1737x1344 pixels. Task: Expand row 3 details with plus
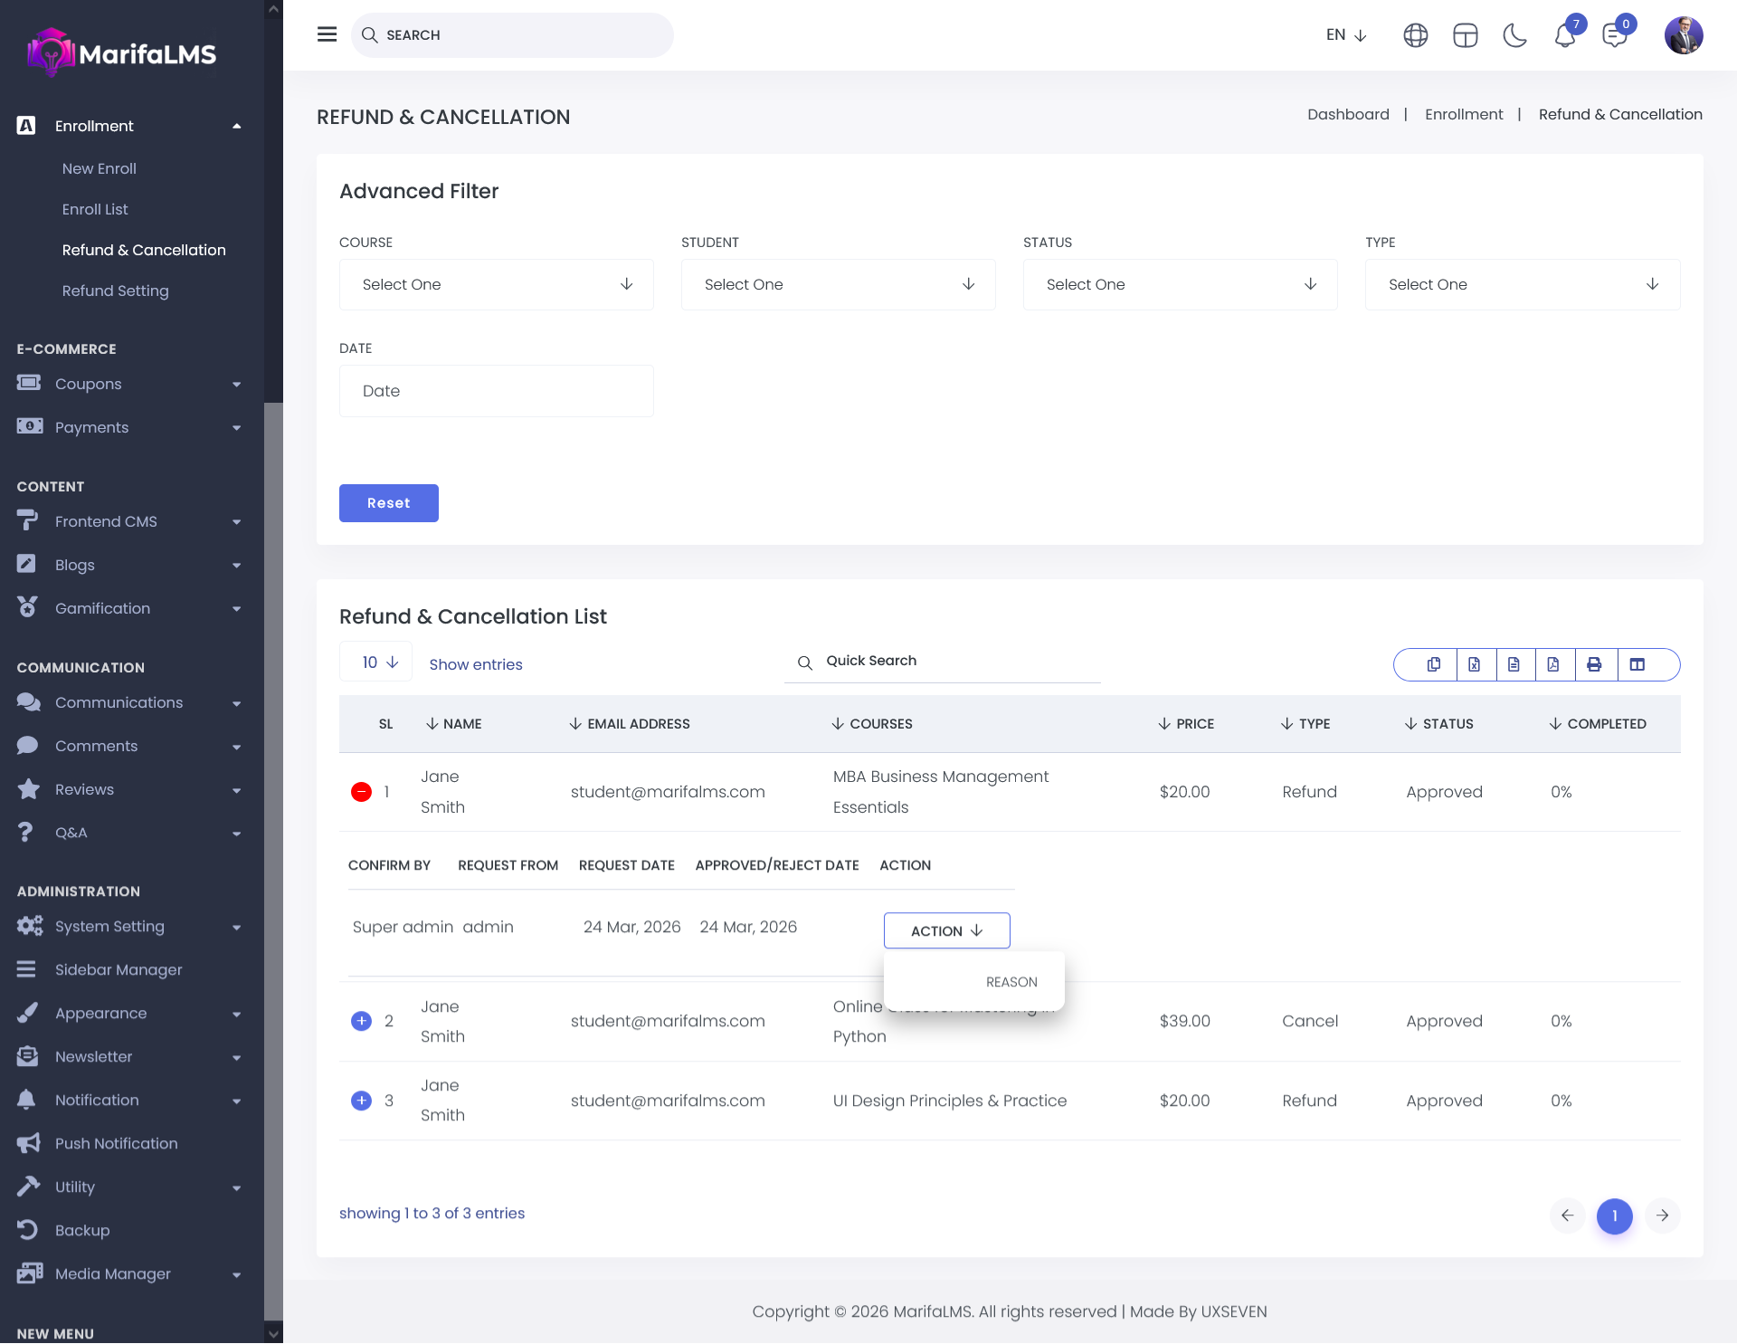361,1101
